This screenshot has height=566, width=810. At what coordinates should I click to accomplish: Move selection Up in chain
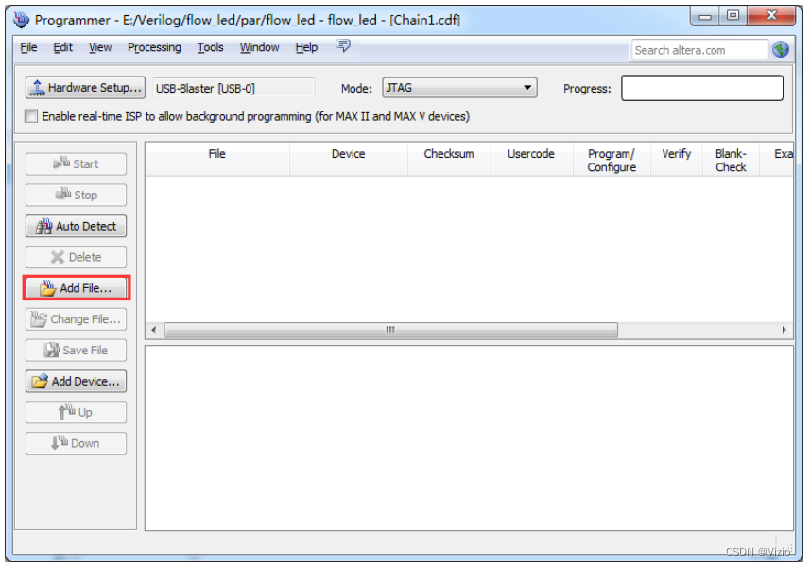pyautogui.click(x=76, y=412)
